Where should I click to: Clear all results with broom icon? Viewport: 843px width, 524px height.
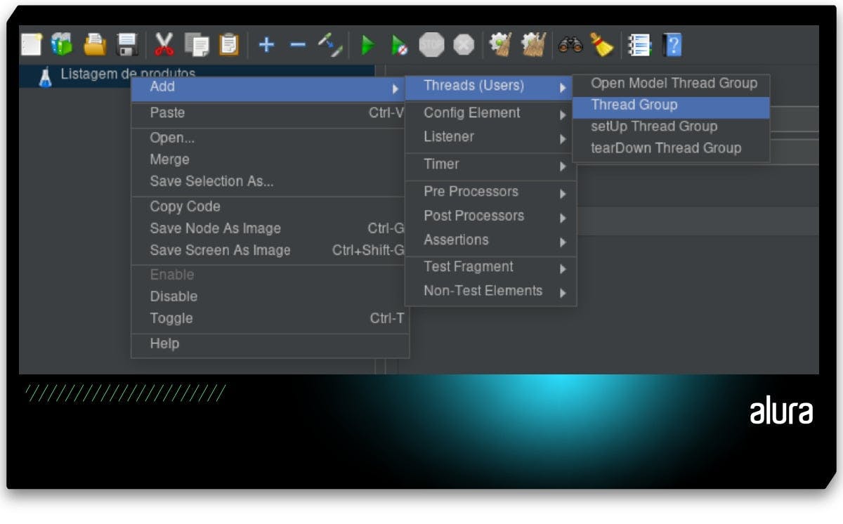[603, 44]
